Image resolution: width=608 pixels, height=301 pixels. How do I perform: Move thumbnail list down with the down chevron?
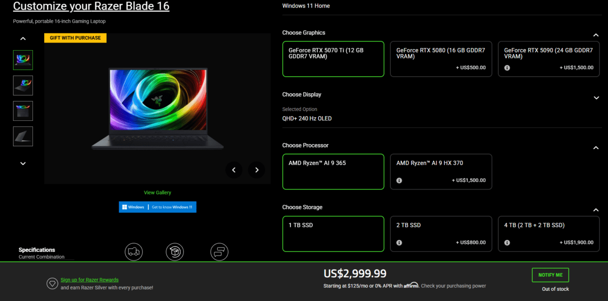click(23, 163)
